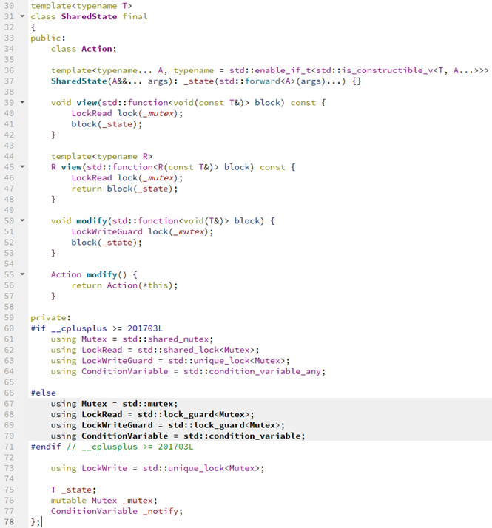This screenshot has width=492, height=528.
Task: Click line number 60 in the gutter
Action: pyautogui.click(x=9, y=328)
